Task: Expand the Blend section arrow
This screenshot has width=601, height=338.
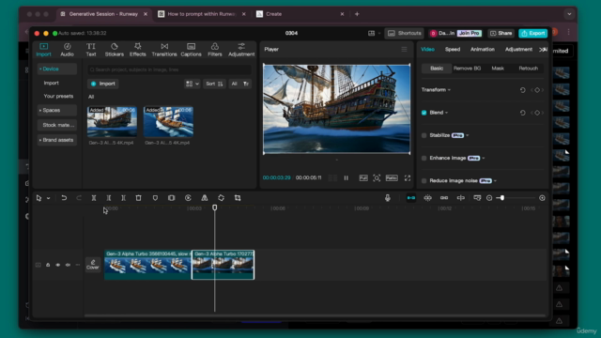Action: (447, 113)
